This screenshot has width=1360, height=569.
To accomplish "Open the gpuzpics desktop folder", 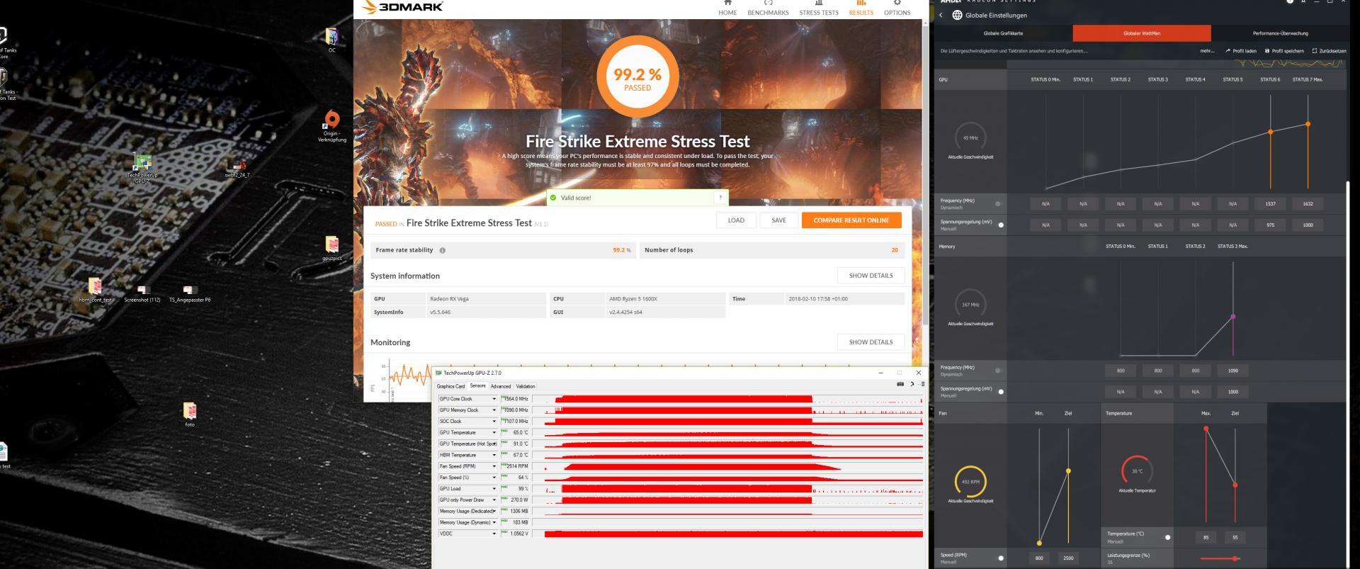I will (331, 249).
